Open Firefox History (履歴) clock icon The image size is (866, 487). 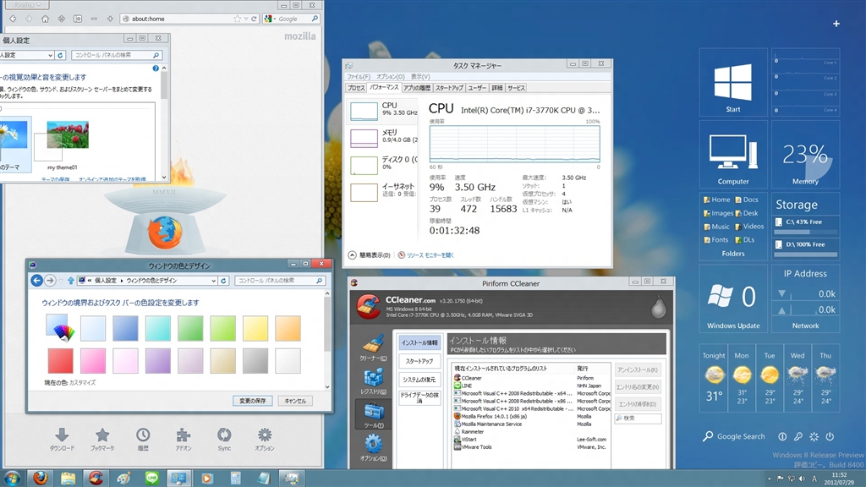pos(143,435)
